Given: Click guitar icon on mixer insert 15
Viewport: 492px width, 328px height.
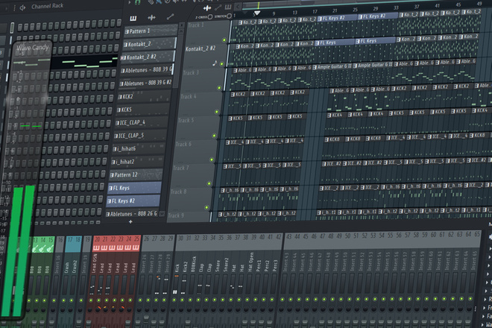Looking at the screenshot, I should pos(50,248).
